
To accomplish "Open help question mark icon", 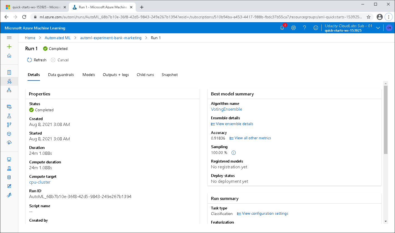I will (x=304, y=28).
